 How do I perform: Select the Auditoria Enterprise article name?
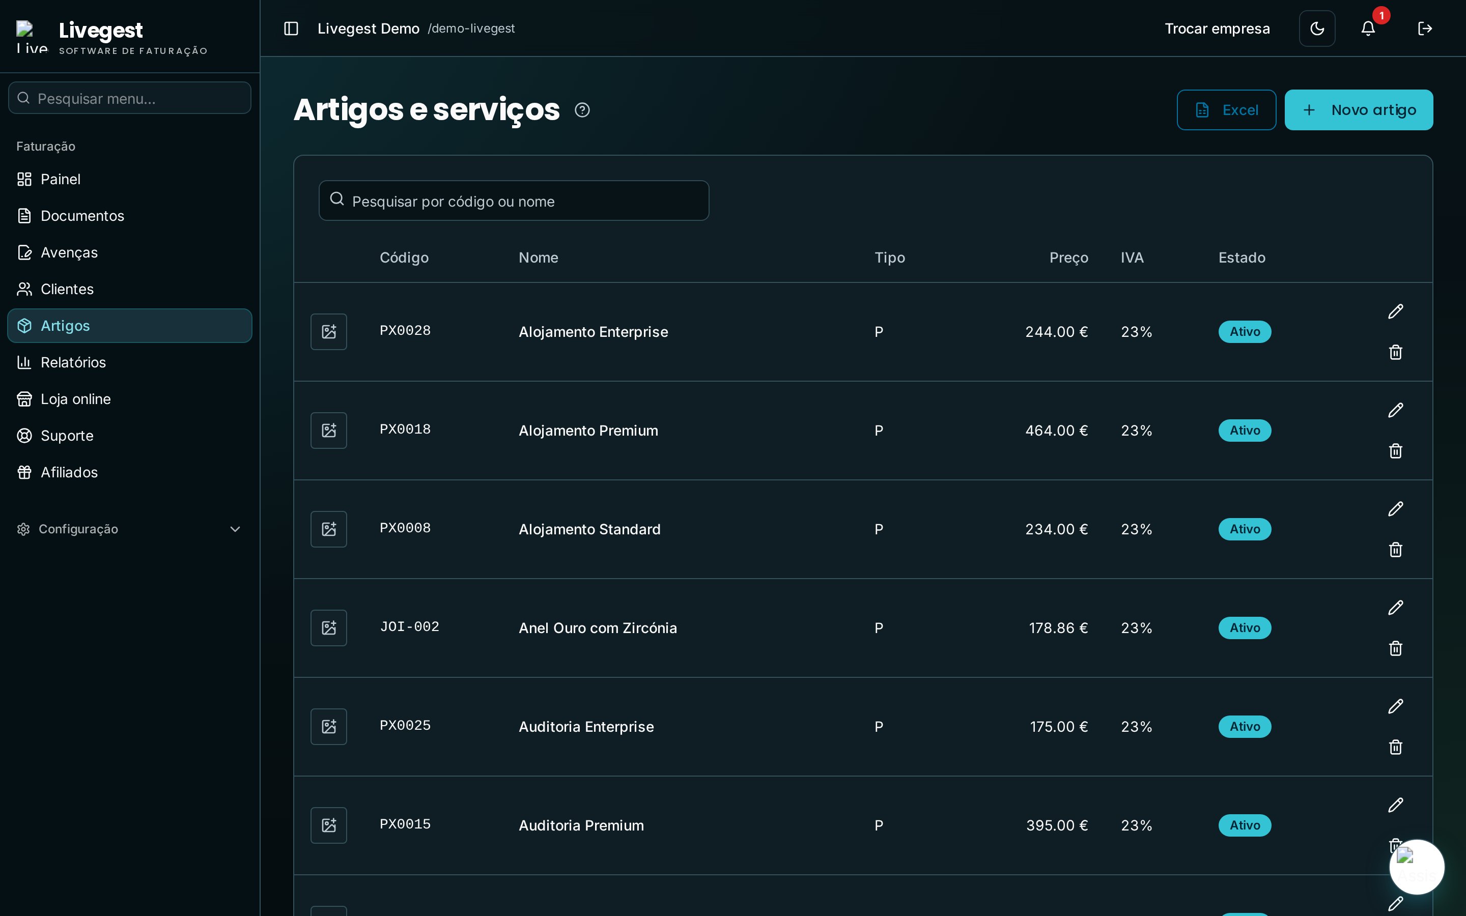[x=586, y=726]
